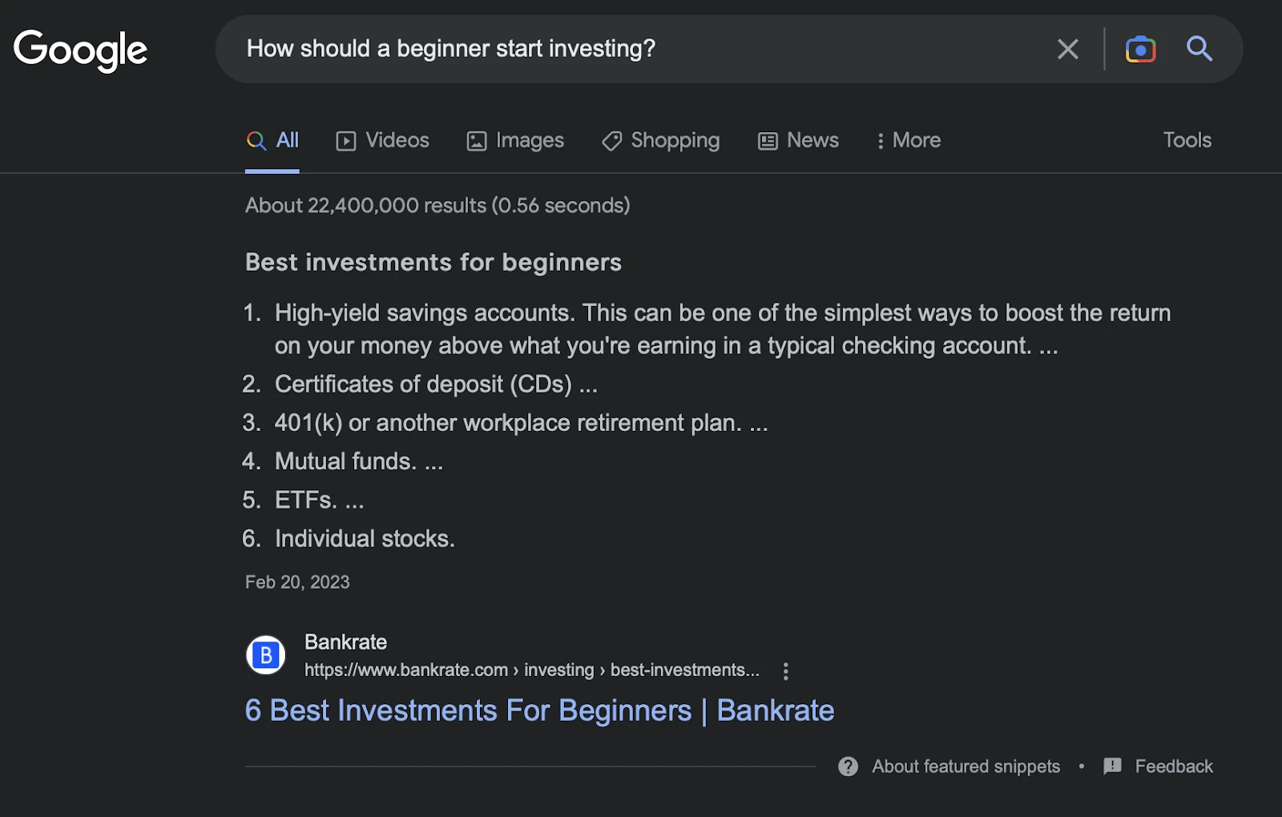Viewport: 1282px width, 817px height.
Task: Click the magnifying glass search icon
Action: pos(1199,49)
